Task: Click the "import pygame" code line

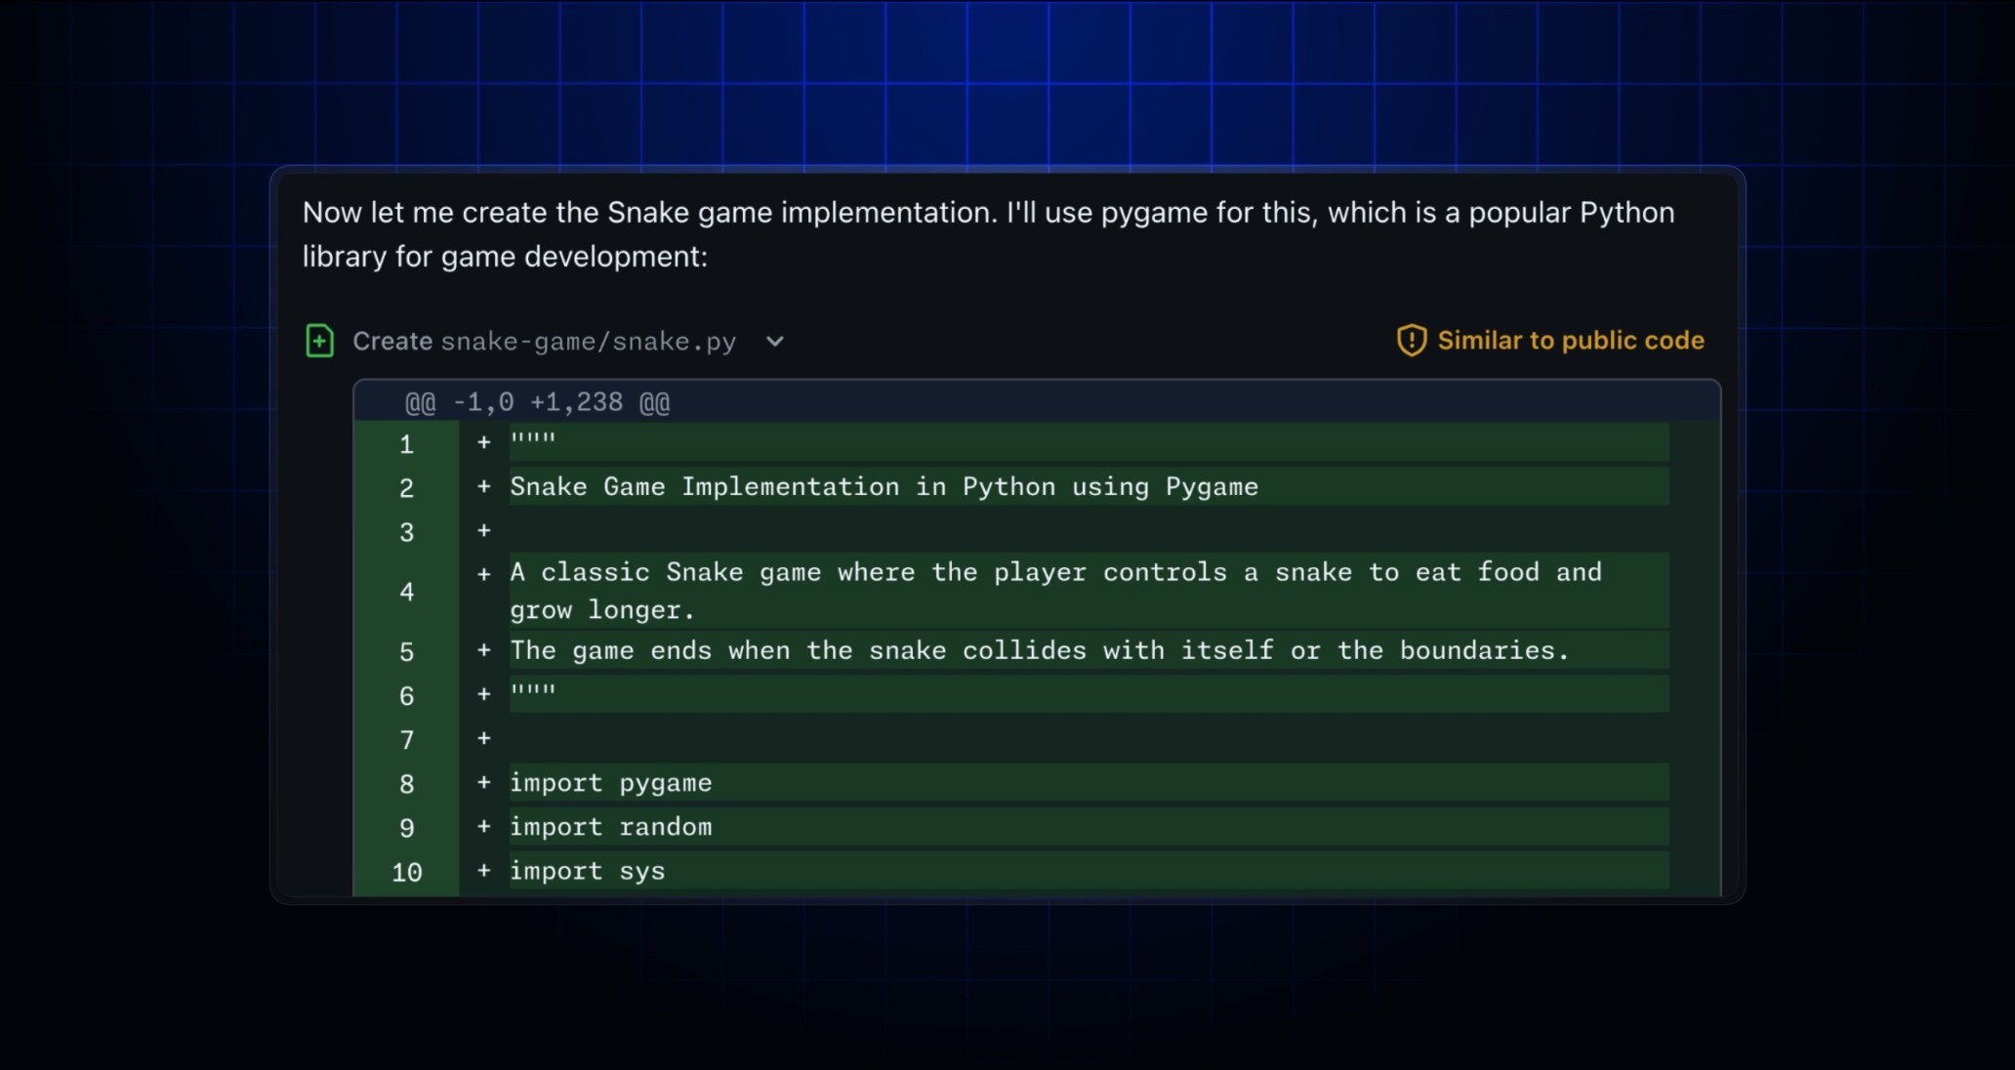Action: click(x=610, y=783)
